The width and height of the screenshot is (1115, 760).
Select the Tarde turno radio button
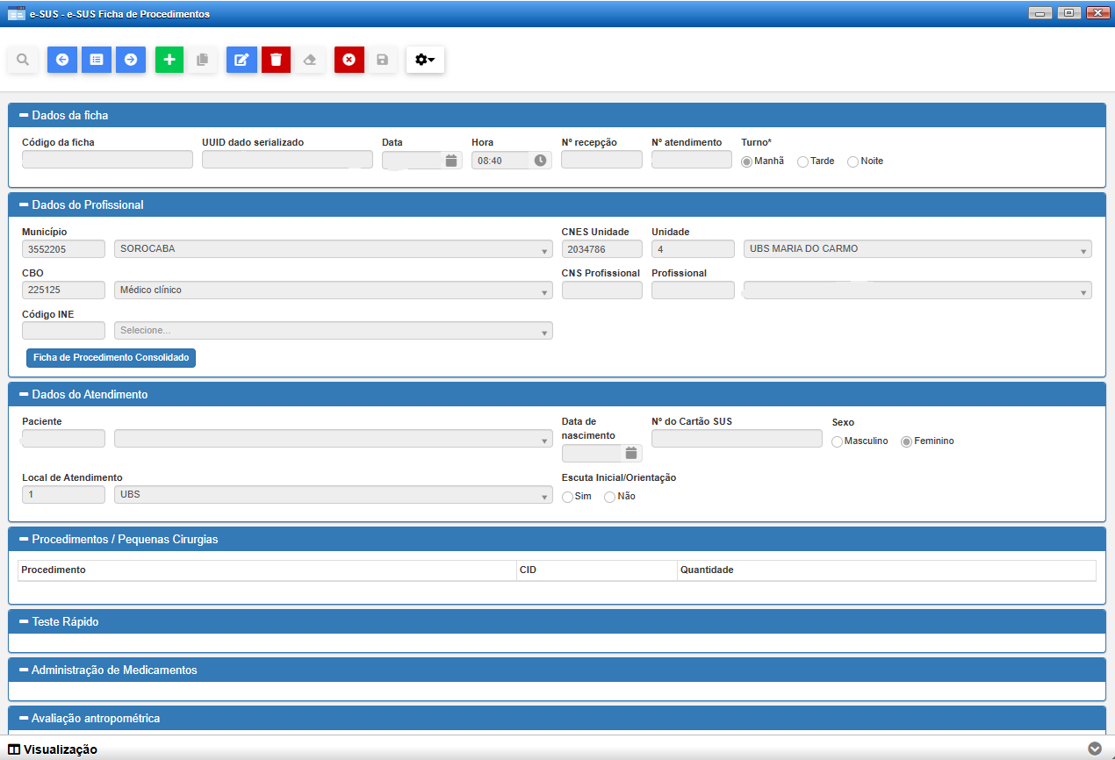coord(802,161)
